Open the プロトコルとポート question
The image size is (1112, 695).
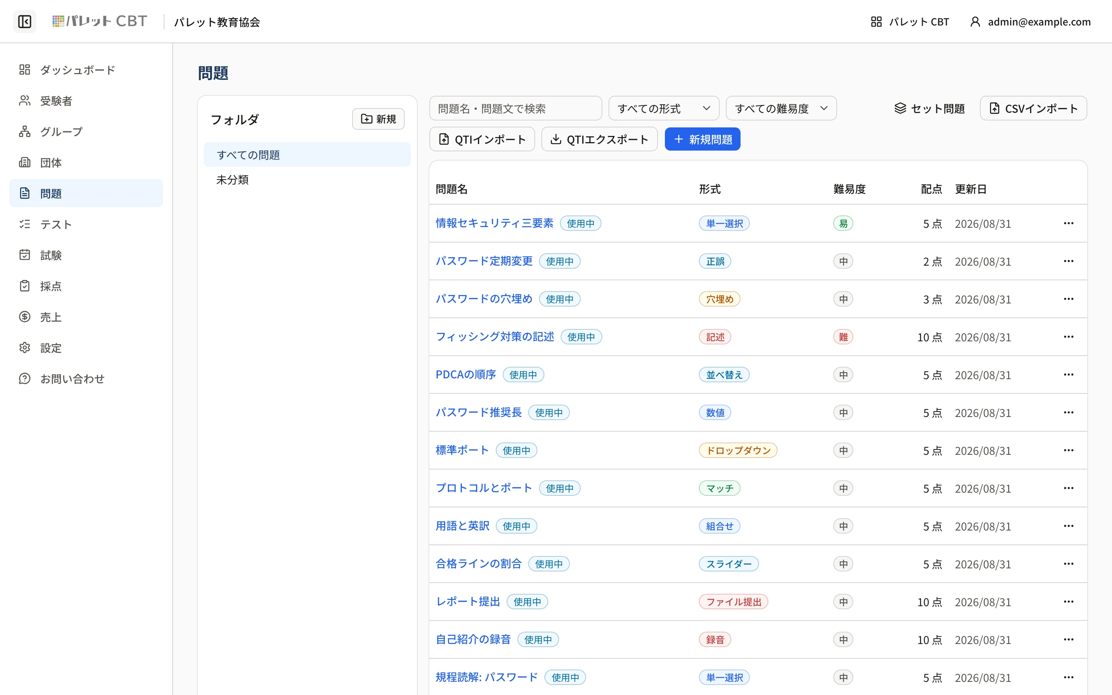(x=484, y=488)
